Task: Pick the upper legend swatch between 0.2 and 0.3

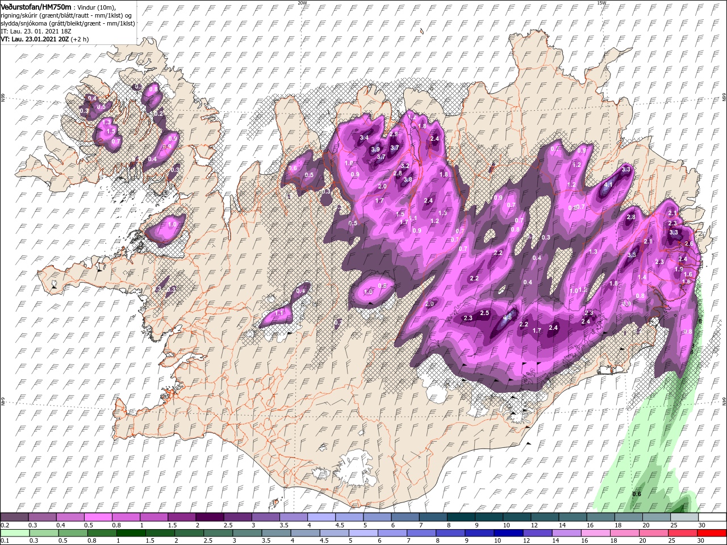Action: (16, 517)
